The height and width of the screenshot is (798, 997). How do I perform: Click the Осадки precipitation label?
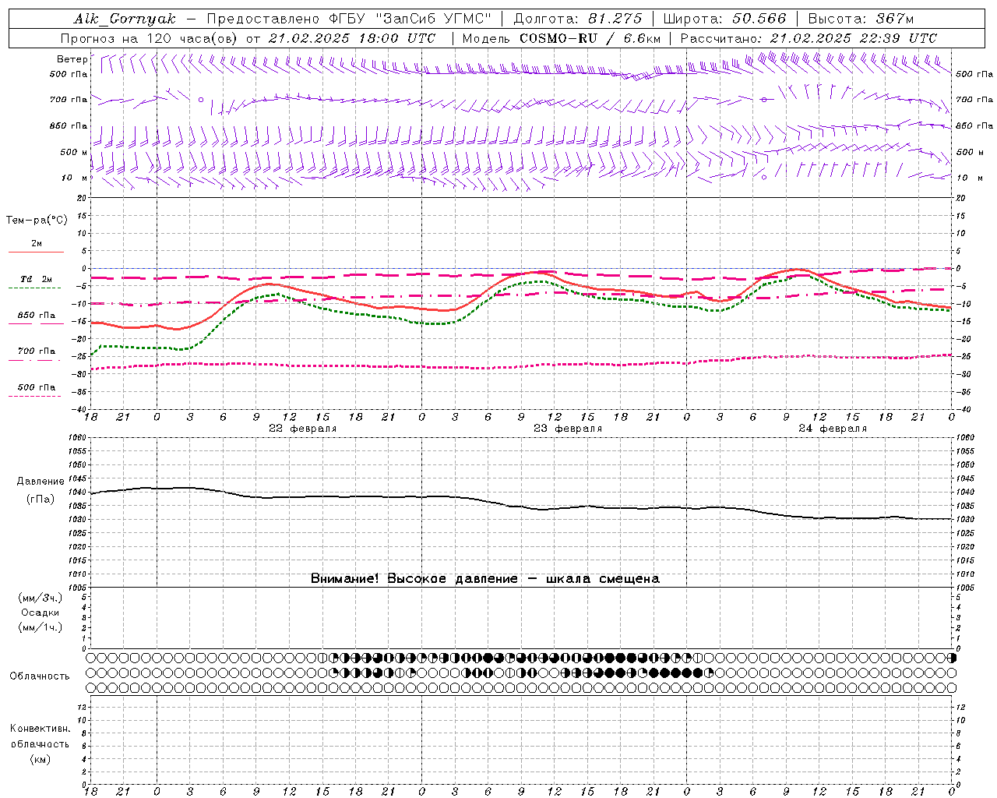point(41,613)
